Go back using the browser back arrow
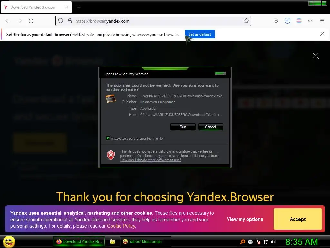This screenshot has height=248, width=330. (x=8, y=21)
